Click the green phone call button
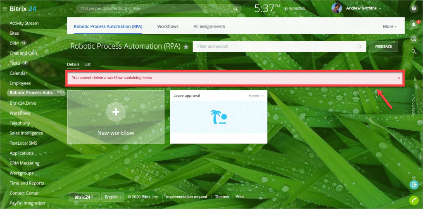Image resolution: width=423 pixels, height=209 pixels. tap(414, 200)
